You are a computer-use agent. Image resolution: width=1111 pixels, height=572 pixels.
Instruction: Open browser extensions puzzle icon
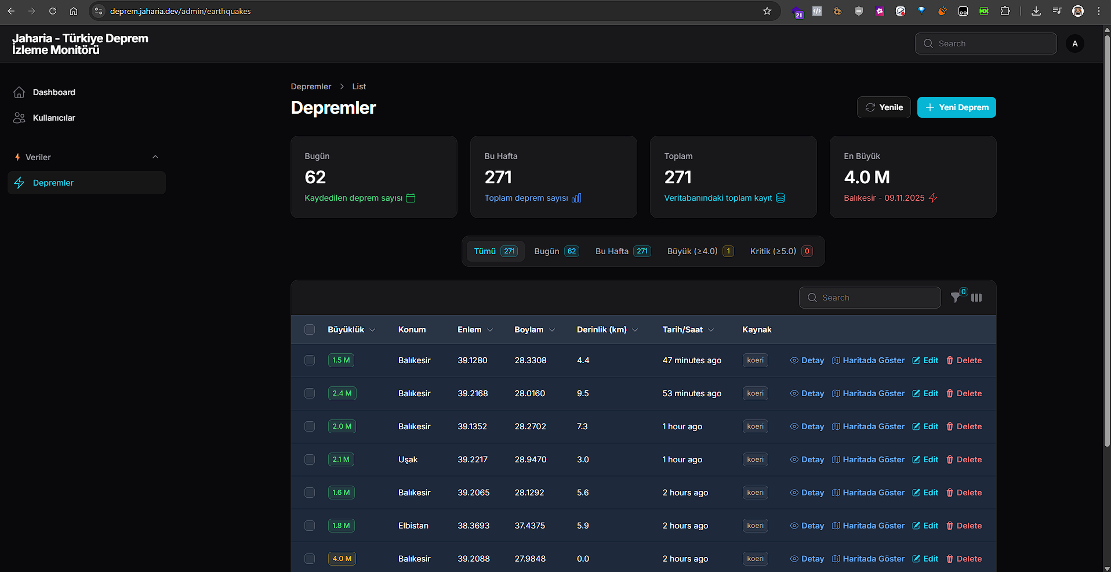pyautogui.click(x=1005, y=11)
